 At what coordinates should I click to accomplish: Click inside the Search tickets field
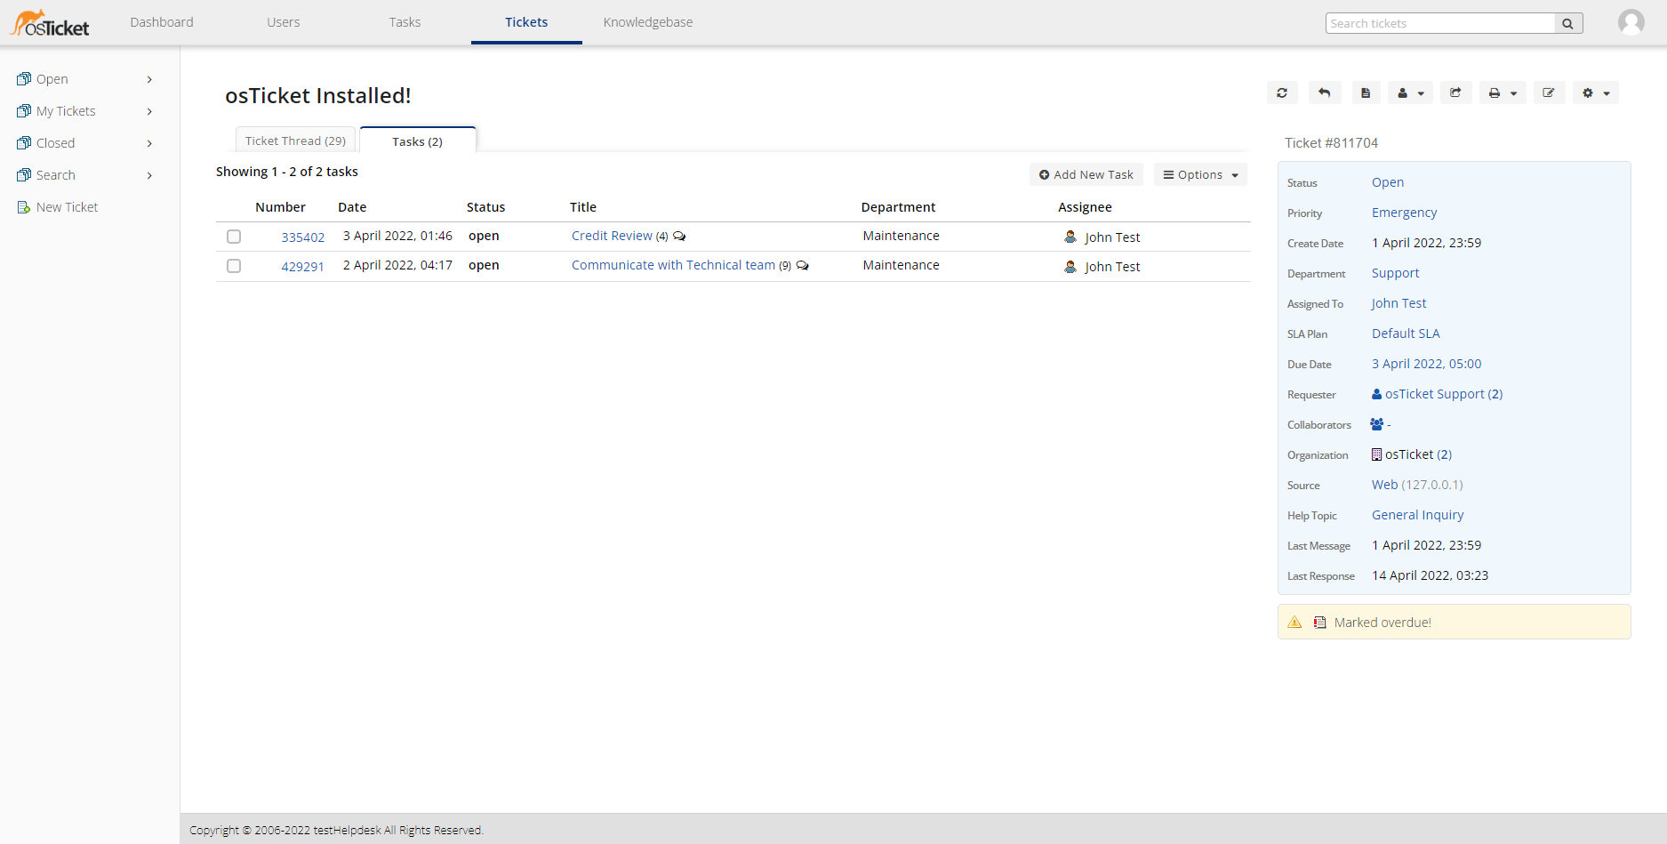pos(1439,23)
